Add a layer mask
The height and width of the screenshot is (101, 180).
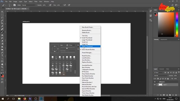click(x=164, y=95)
